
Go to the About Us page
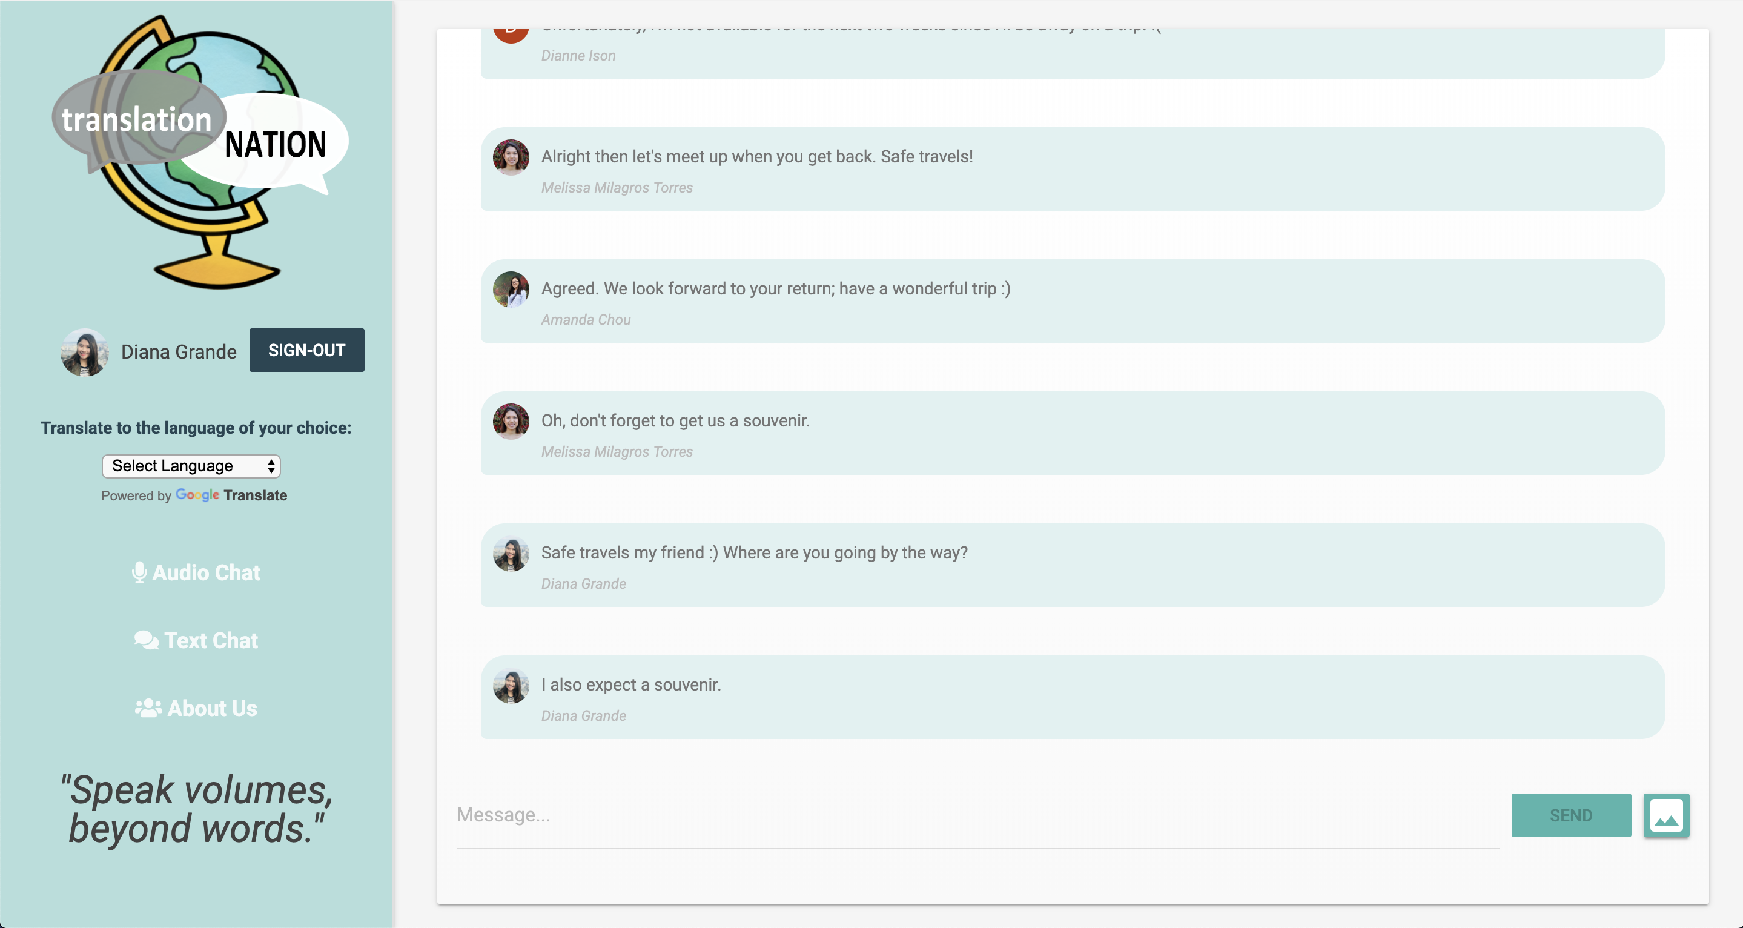coord(212,708)
